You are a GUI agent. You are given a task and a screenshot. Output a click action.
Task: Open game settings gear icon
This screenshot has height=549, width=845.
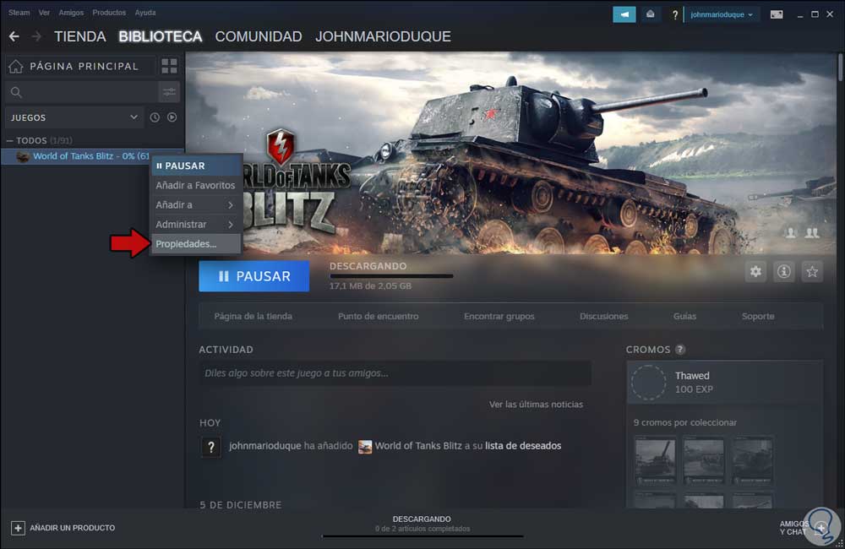755,271
